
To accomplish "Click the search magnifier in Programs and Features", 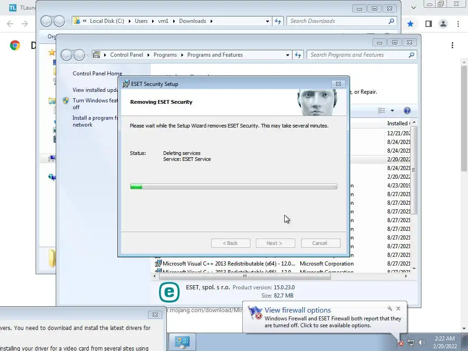I will (412, 55).
